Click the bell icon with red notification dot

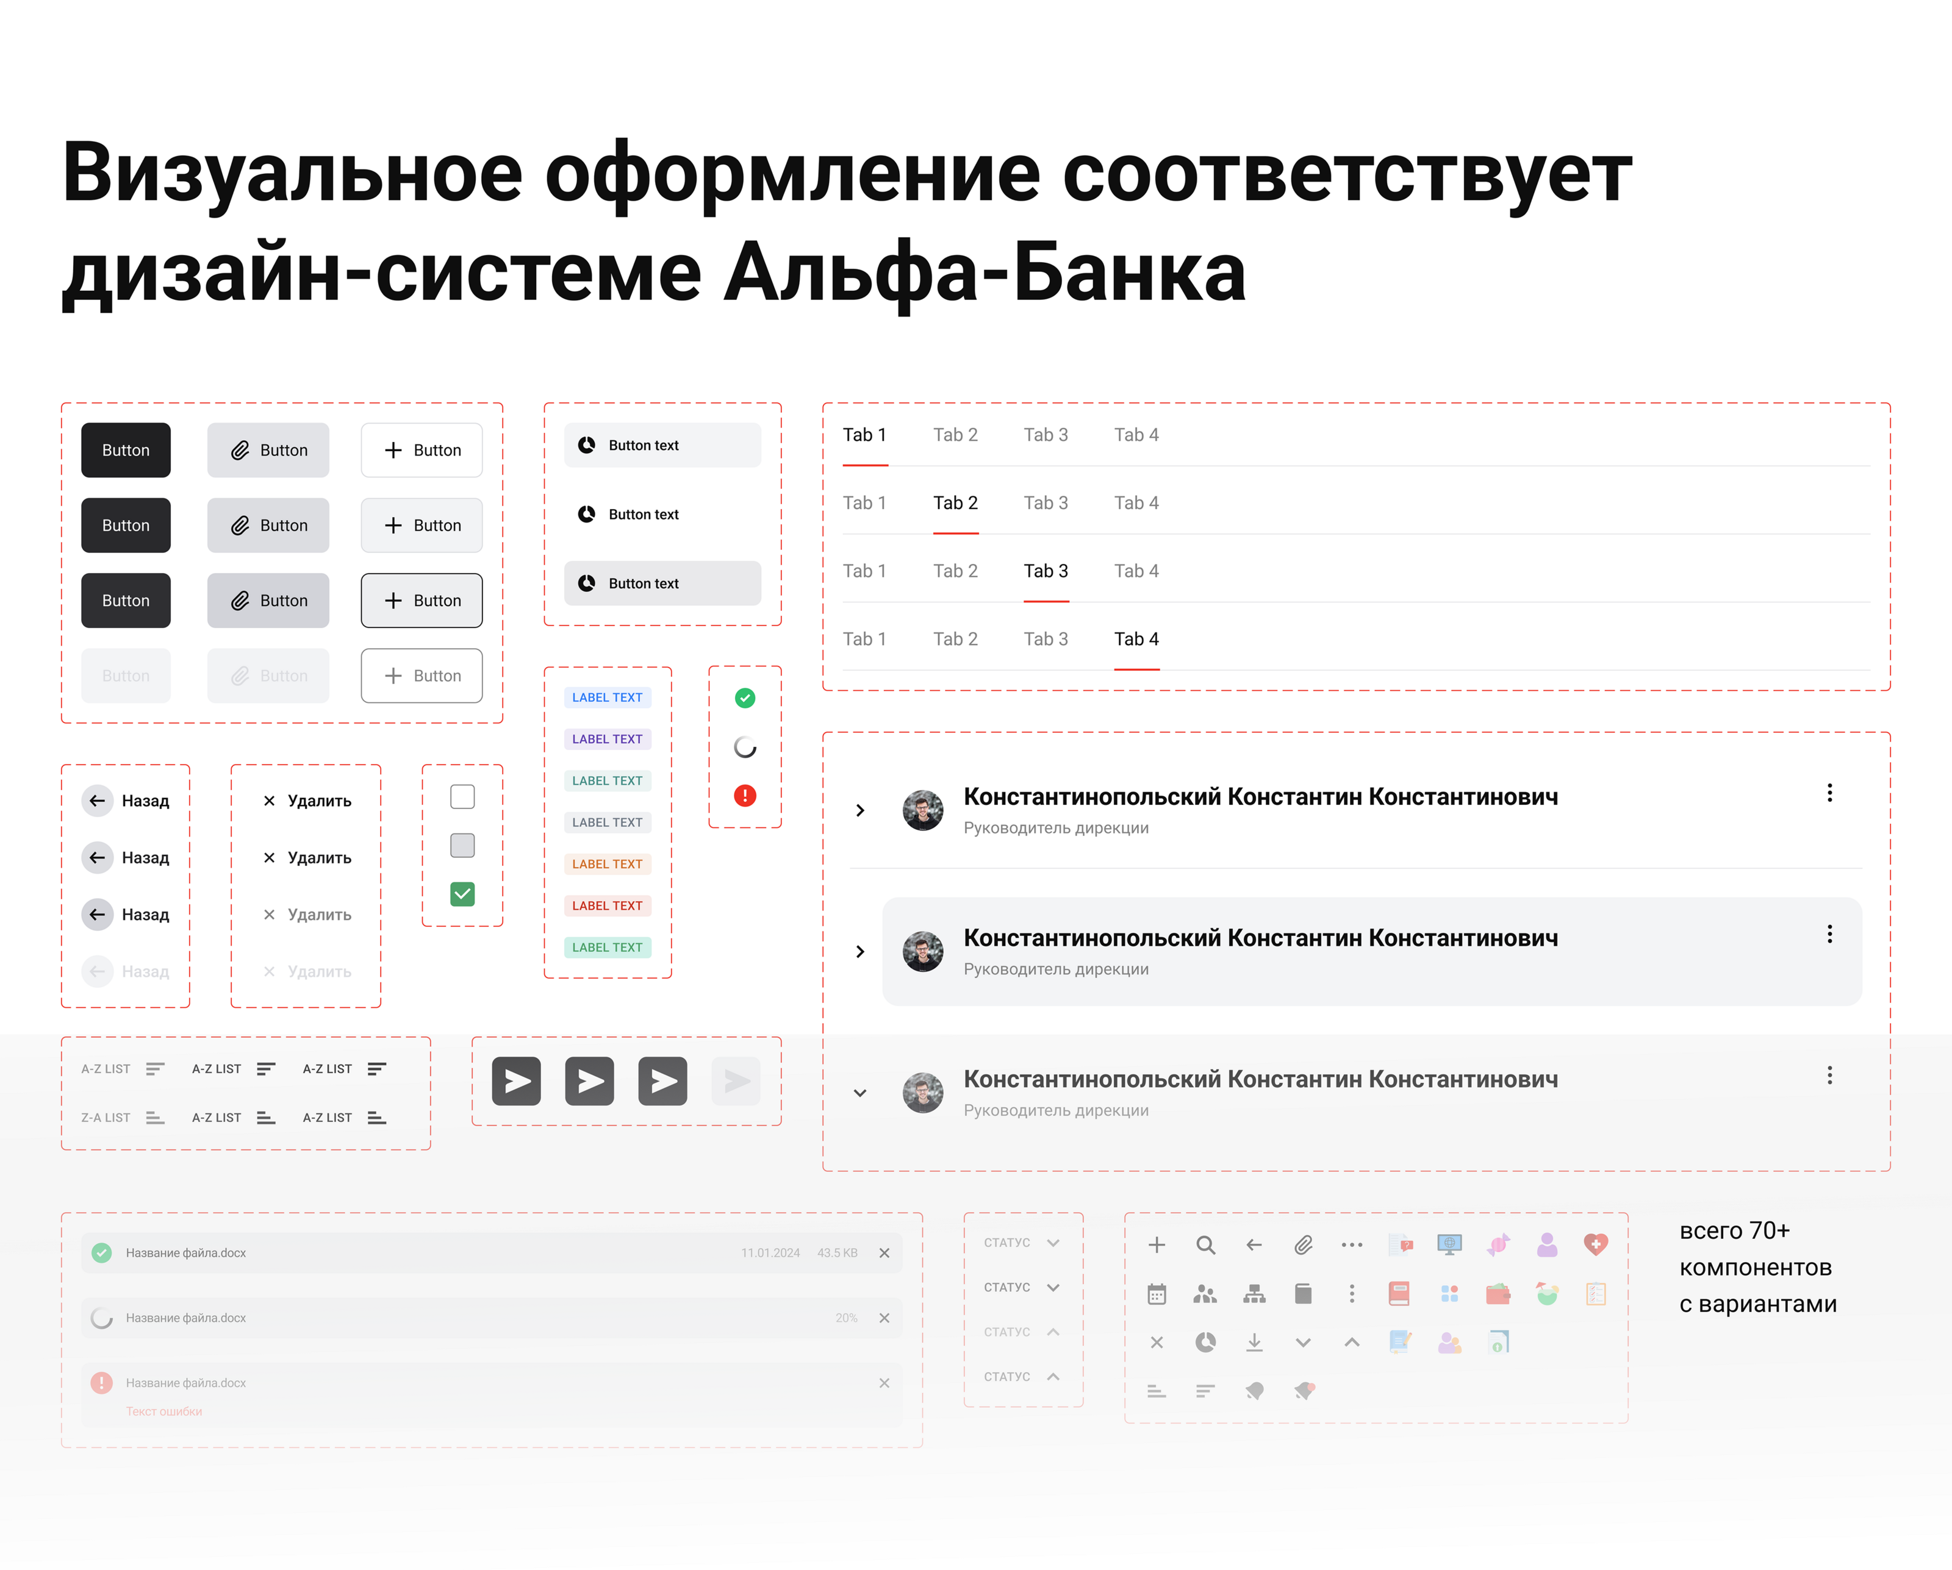[1304, 1391]
